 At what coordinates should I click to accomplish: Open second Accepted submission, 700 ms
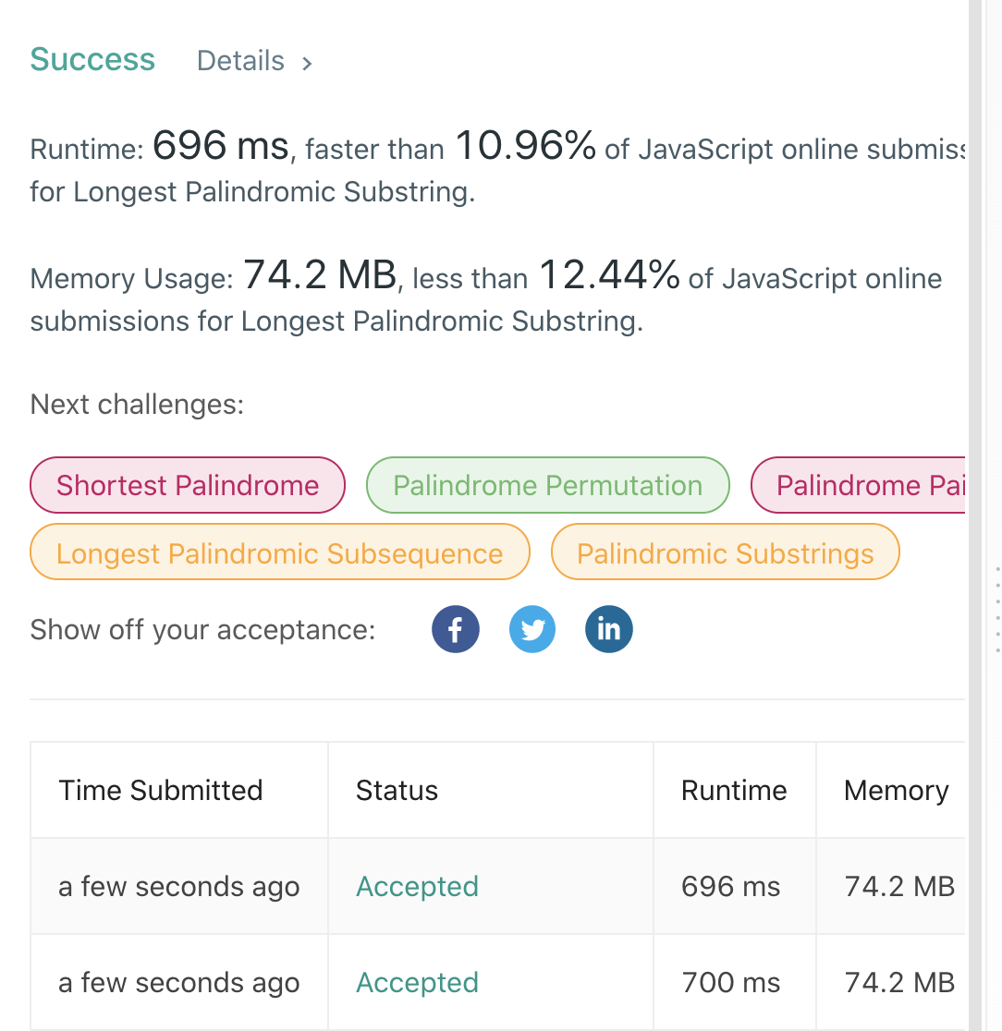point(417,983)
